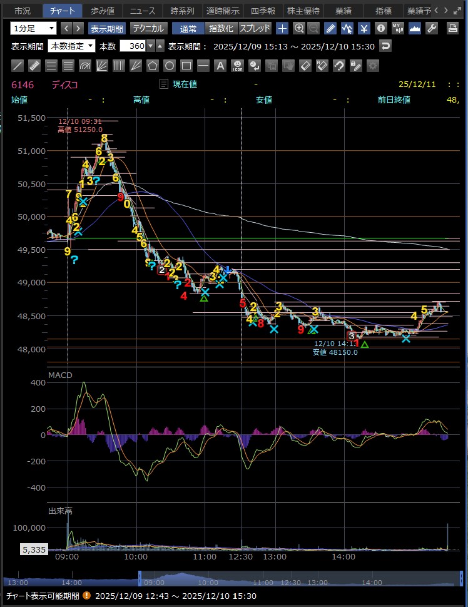
Task: Toggle the スプレッド spread mode
Action: [255, 28]
